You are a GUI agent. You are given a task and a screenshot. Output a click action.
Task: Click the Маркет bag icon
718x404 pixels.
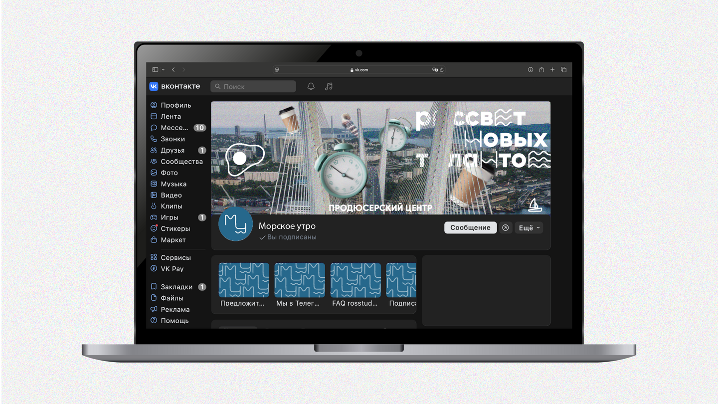coord(154,240)
